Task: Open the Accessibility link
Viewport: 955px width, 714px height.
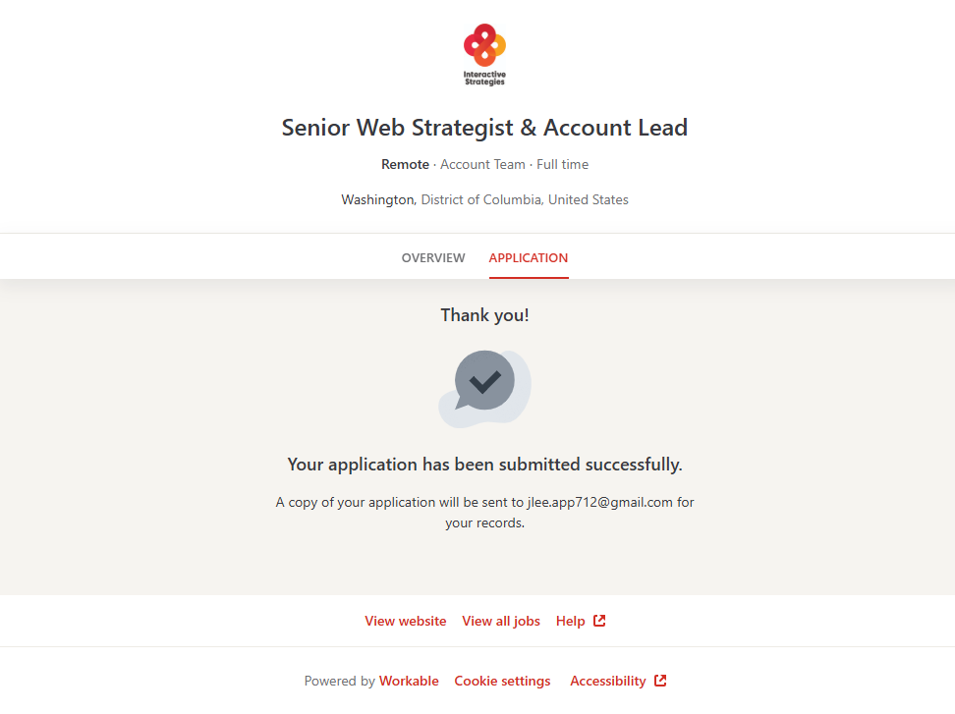Action: [608, 681]
